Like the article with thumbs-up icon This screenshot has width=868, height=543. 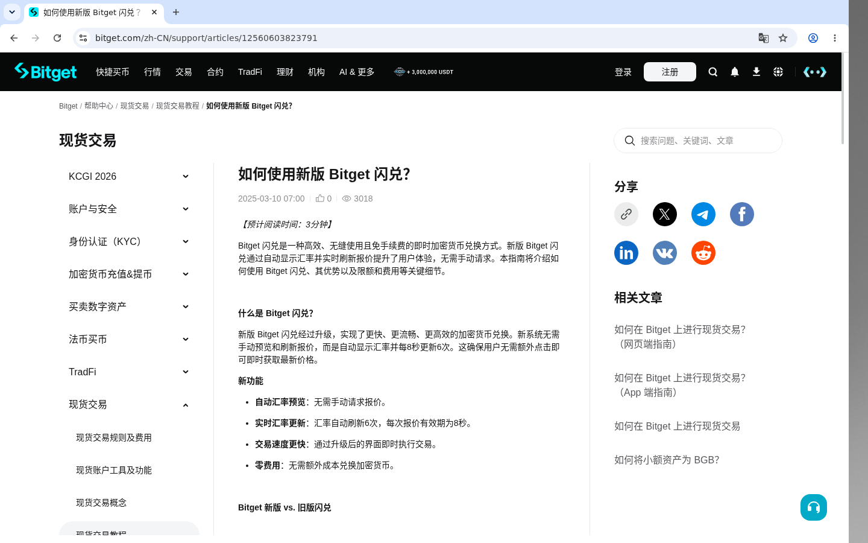coord(320,198)
